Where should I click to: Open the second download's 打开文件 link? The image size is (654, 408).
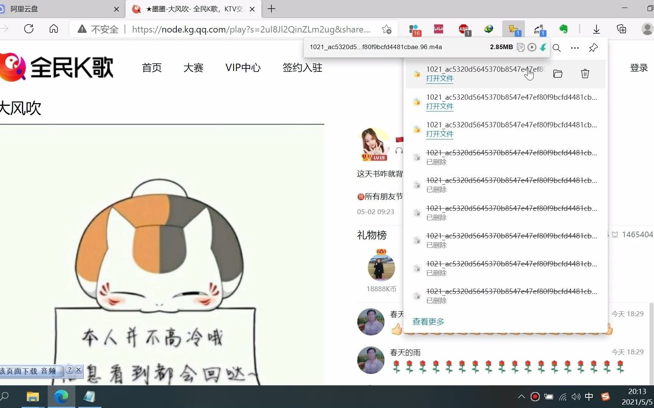[439, 107]
